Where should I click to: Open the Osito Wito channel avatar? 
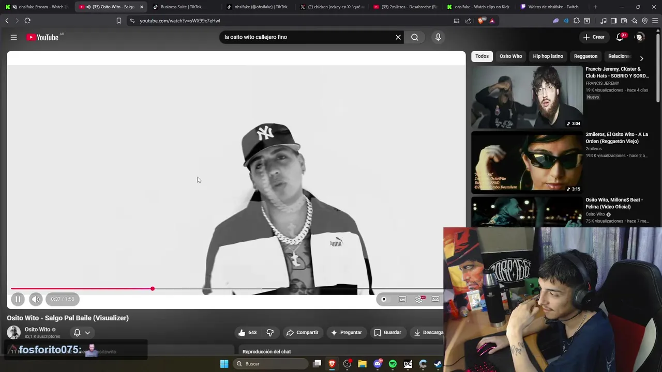coord(14,333)
